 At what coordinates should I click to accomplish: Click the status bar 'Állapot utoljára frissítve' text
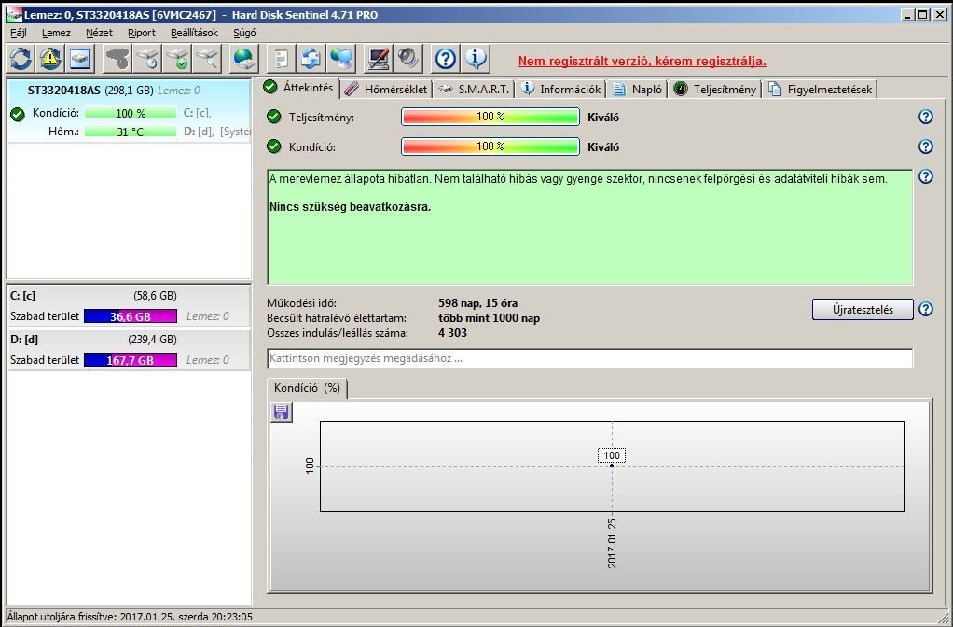130,617
